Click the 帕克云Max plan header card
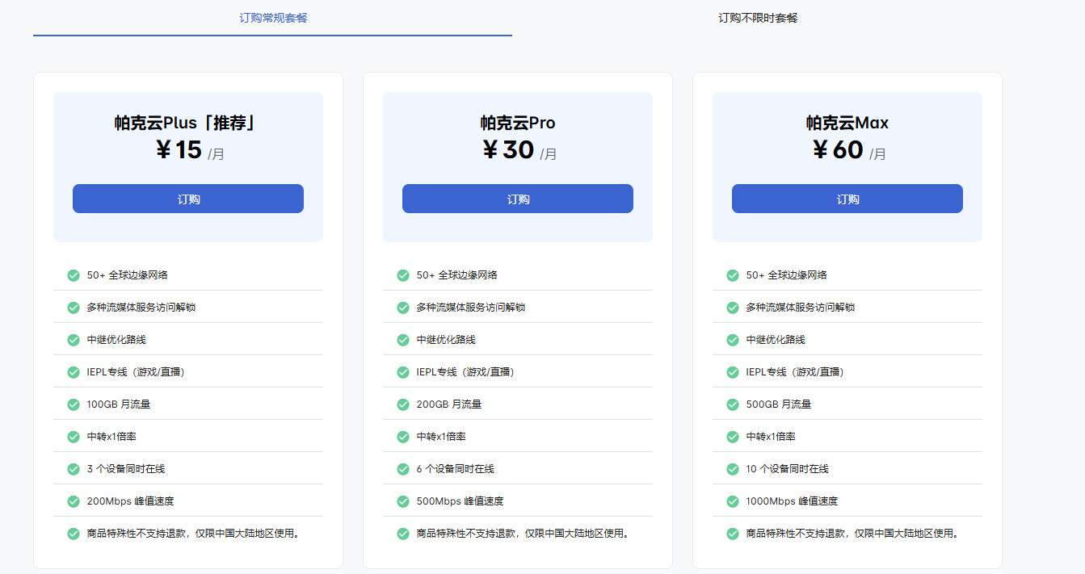This screenshot has height=574, width=1085. click(847, 166)
